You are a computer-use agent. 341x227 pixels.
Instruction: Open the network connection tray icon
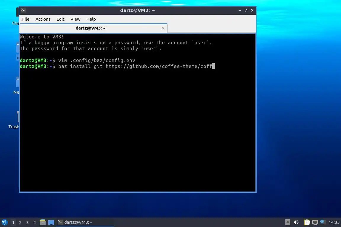tap(315, 222)
